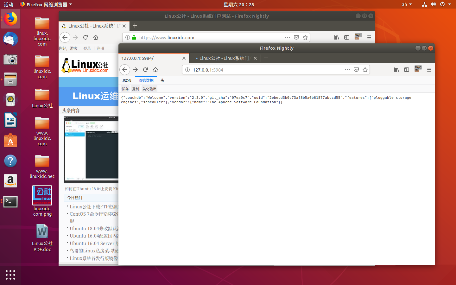The image size is (456, 285).
Task: Click the reload icon in the 127.0.0.1 window
Action: click(145, 70)
